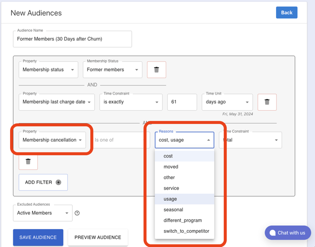Expand the Membership last charge date dropdown
This screenshot has width=315, height=247.
pyautogui.click(x=57, y=102)
